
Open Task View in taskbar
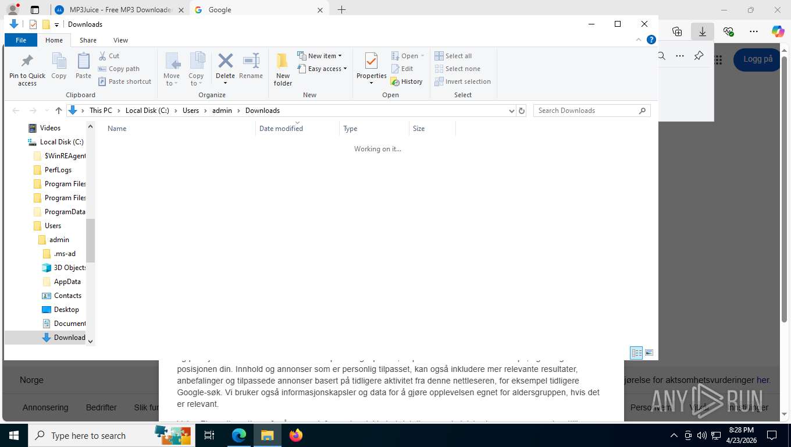pyautogui.click(x=209, y=435)
